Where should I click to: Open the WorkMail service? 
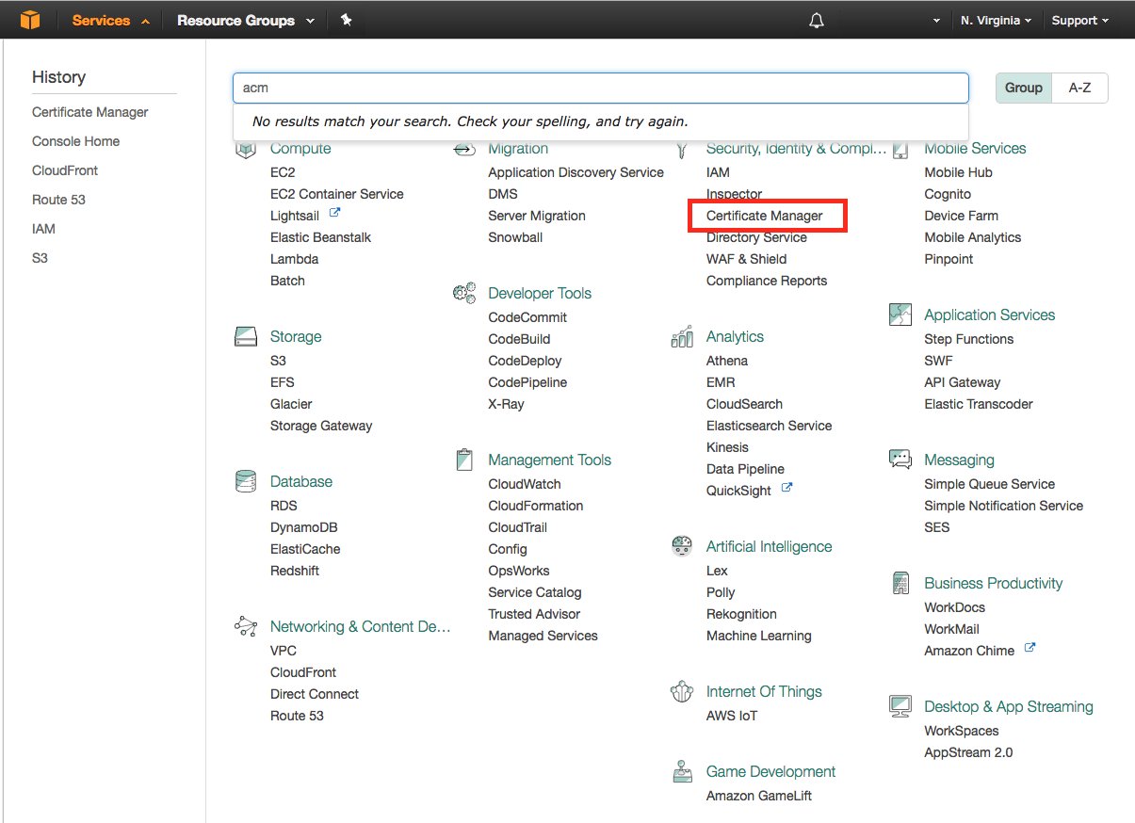click(x=952, y=629)
